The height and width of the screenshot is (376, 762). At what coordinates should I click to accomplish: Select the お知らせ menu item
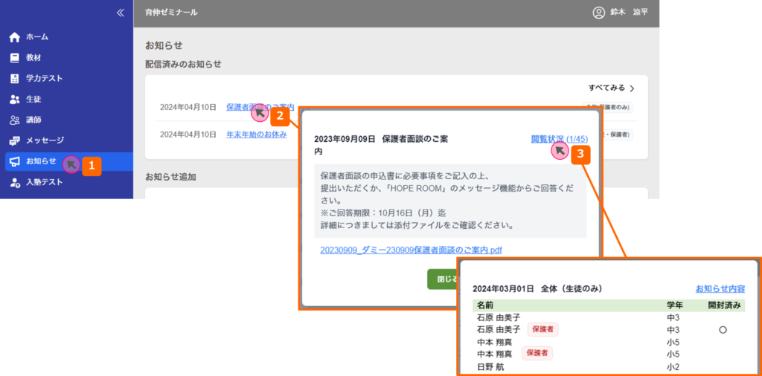click(x=40, y=161)
